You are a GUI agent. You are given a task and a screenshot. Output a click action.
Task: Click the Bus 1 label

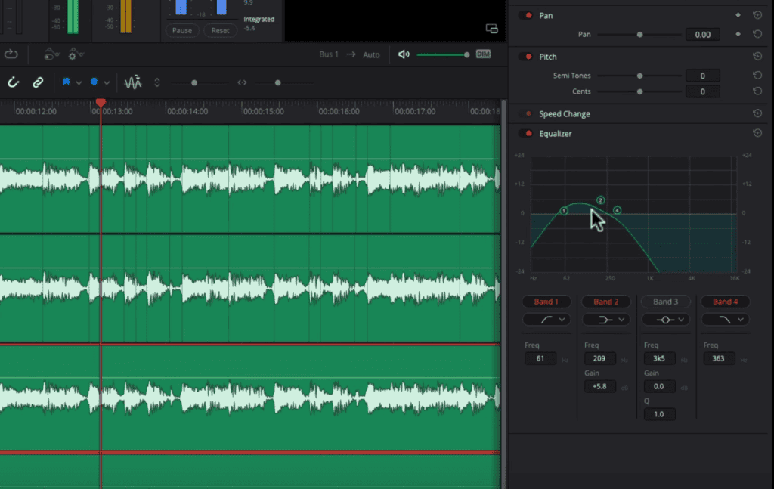(x=329, y=54)
